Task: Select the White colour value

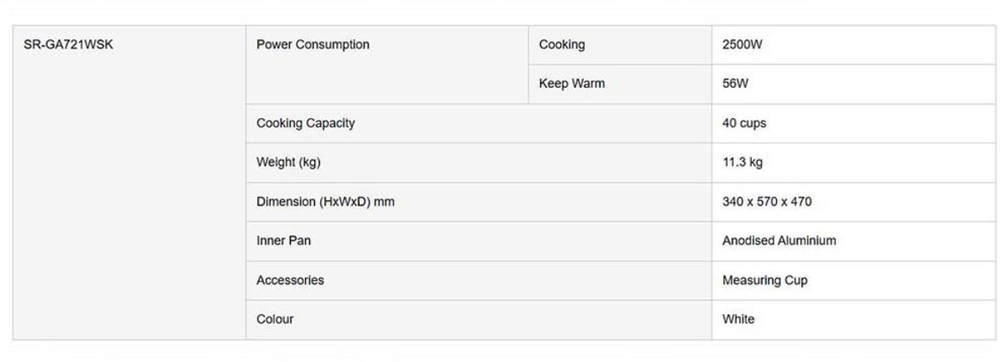Action: point(738,319)
